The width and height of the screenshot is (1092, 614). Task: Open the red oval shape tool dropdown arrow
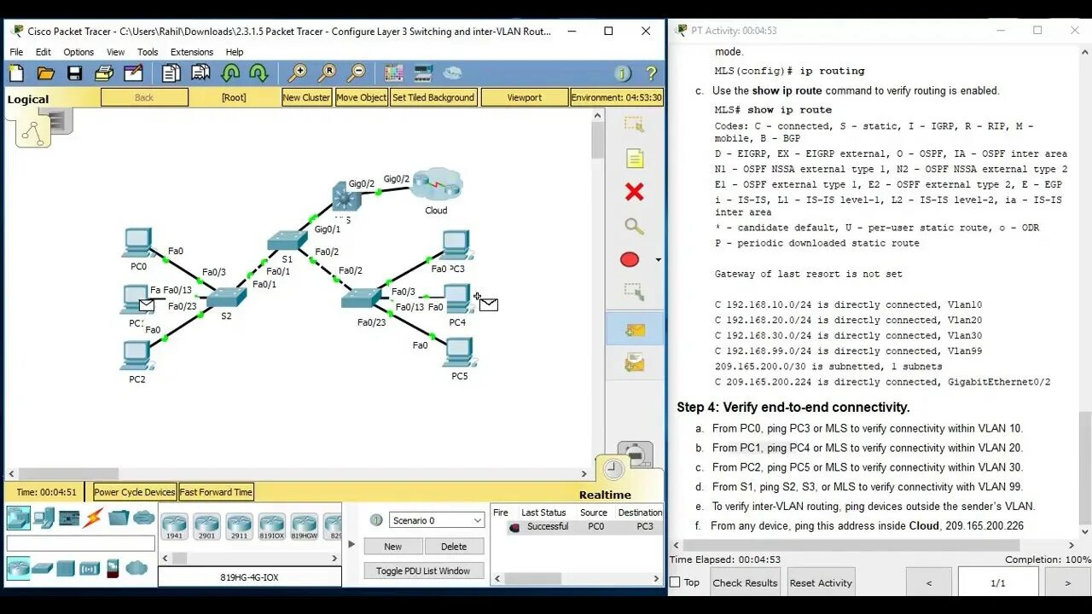[x=658, y=260]
